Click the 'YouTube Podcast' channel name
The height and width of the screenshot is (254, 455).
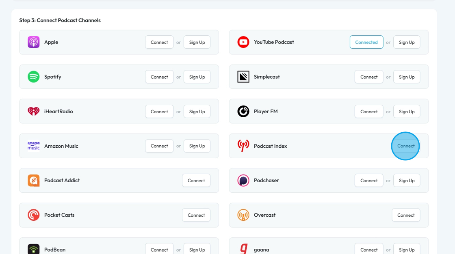pyautogui.click(x=274, y=42)
